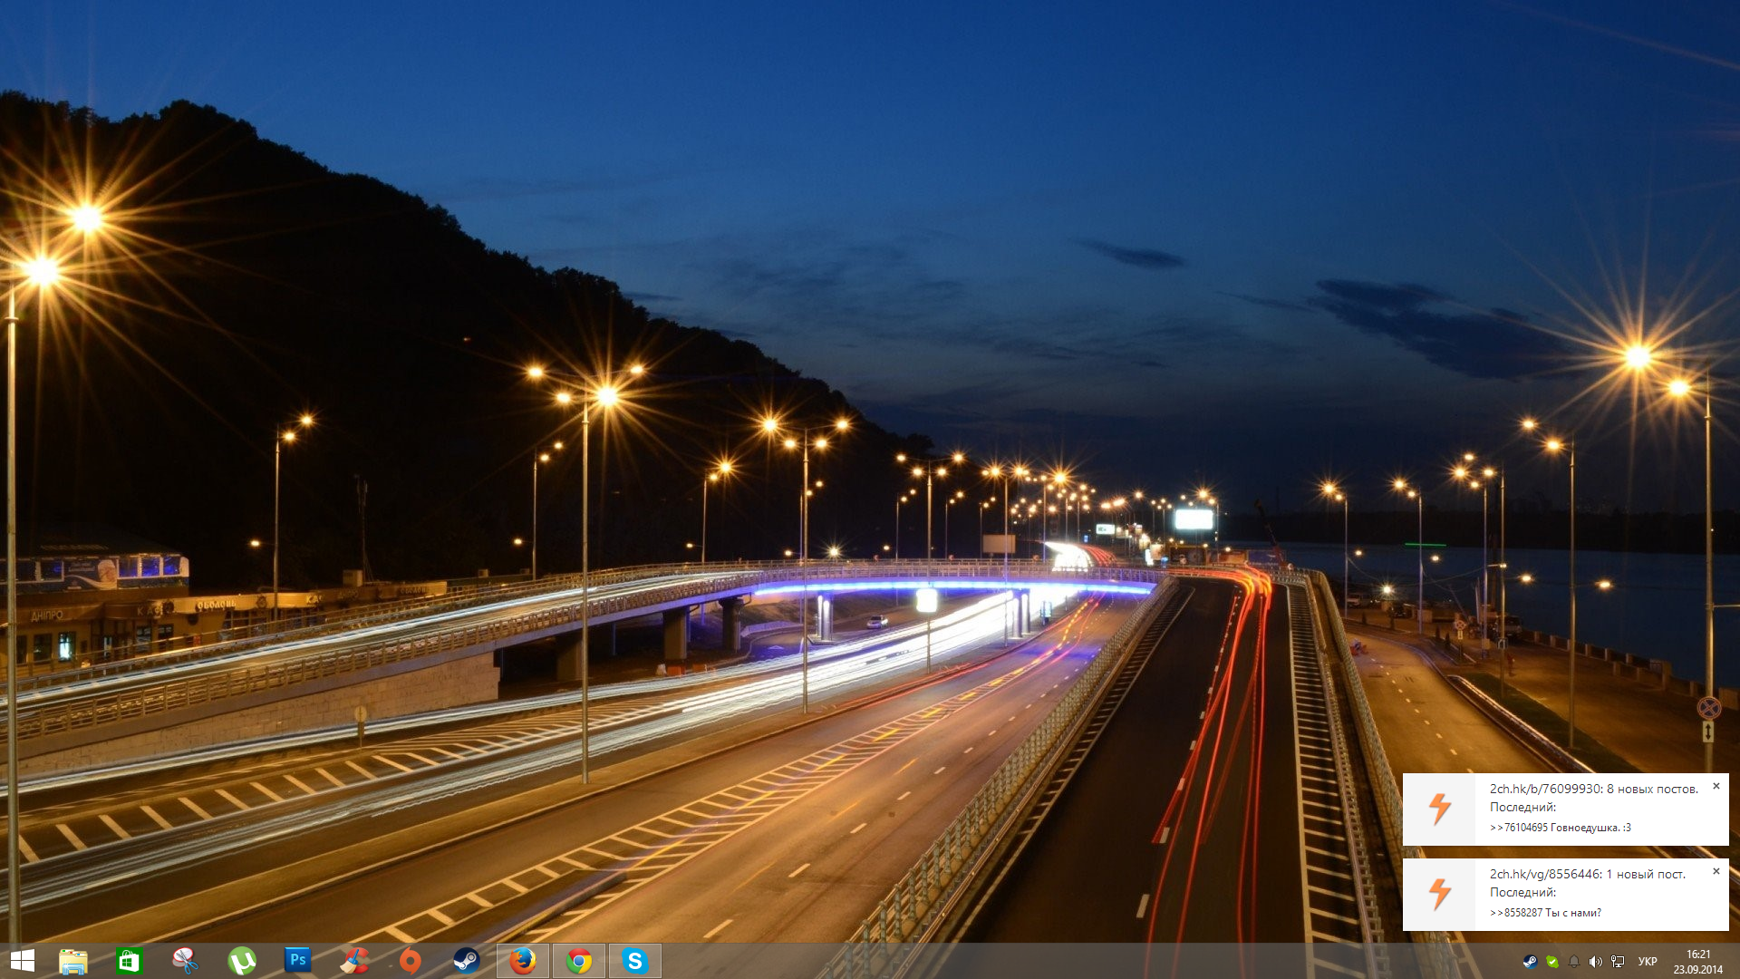Switch to the Chrome window

click(x=579, y=961)
